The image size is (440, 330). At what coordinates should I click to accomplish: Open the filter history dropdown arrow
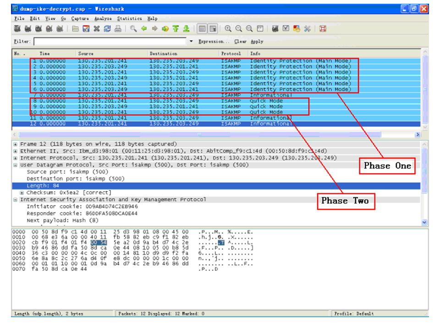pyautogui.click(x=191, y=41)
